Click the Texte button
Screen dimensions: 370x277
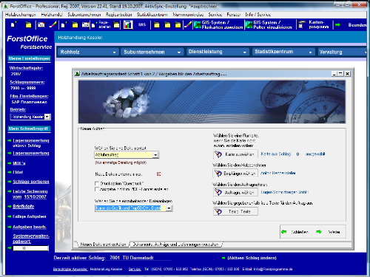235,211
